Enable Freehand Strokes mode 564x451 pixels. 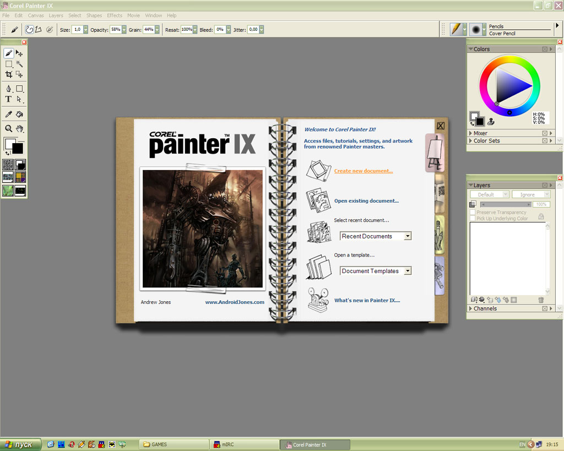(x=29, y=30)
